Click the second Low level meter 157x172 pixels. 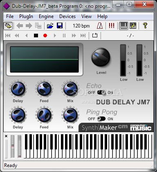pos(139,60)
